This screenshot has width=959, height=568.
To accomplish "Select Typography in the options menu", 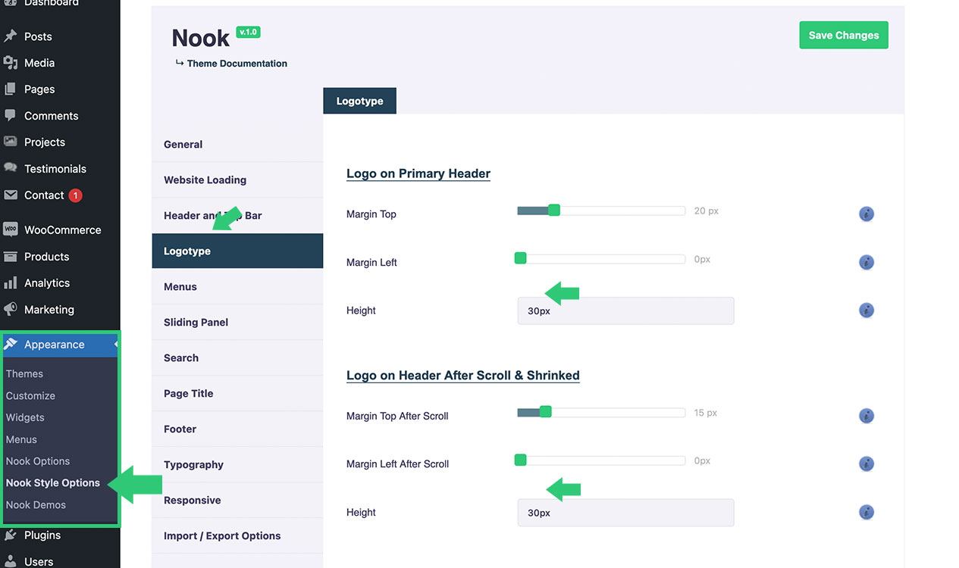I will [x=193, y=465].
